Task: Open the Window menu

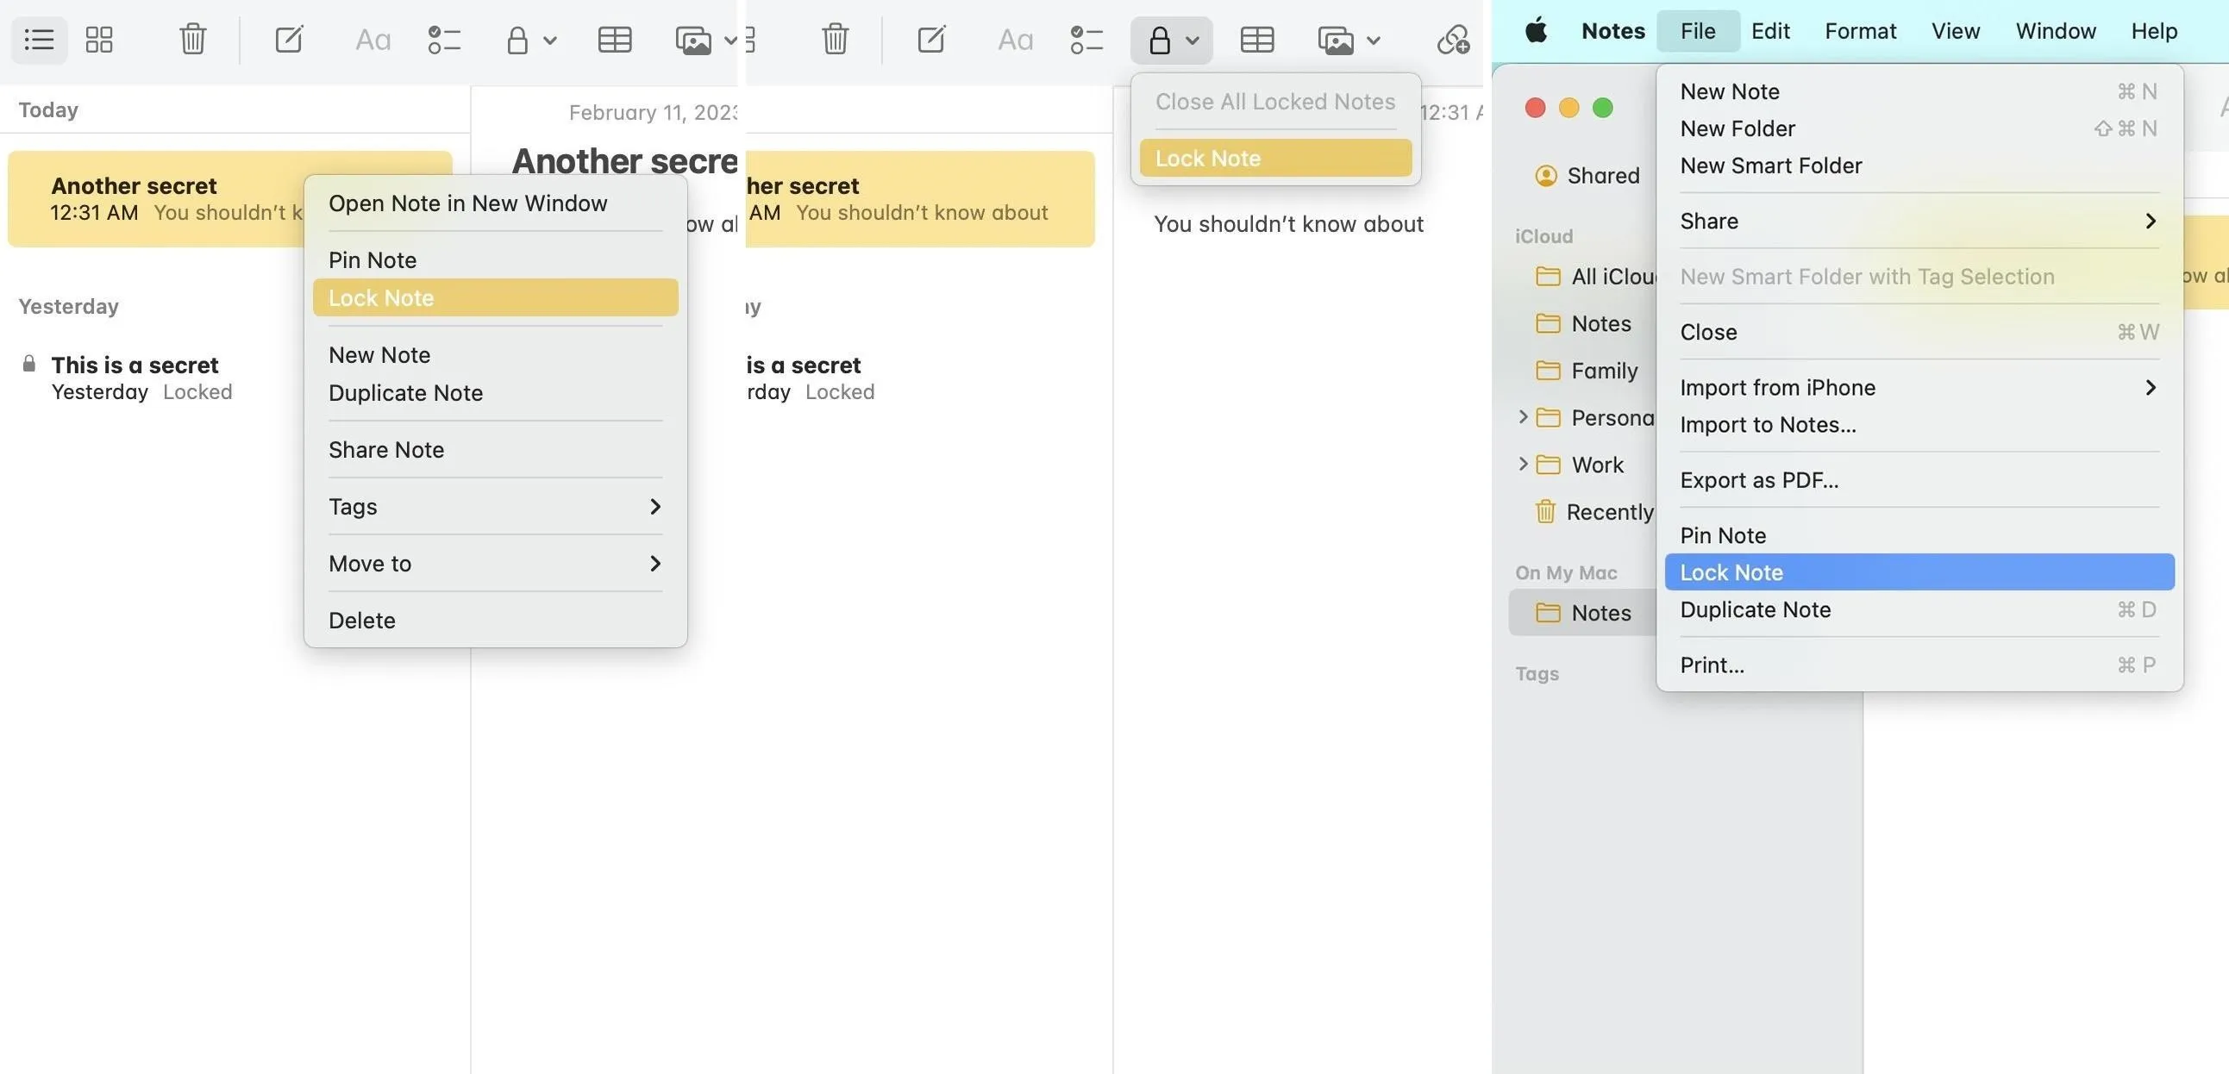Action: tap(2056, 31)
